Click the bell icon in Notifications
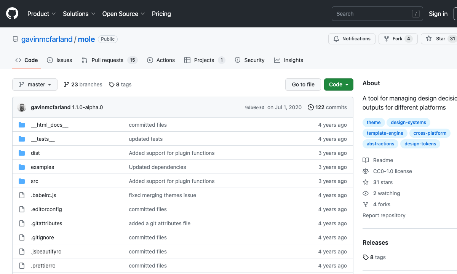 click(x=336, y=39)
